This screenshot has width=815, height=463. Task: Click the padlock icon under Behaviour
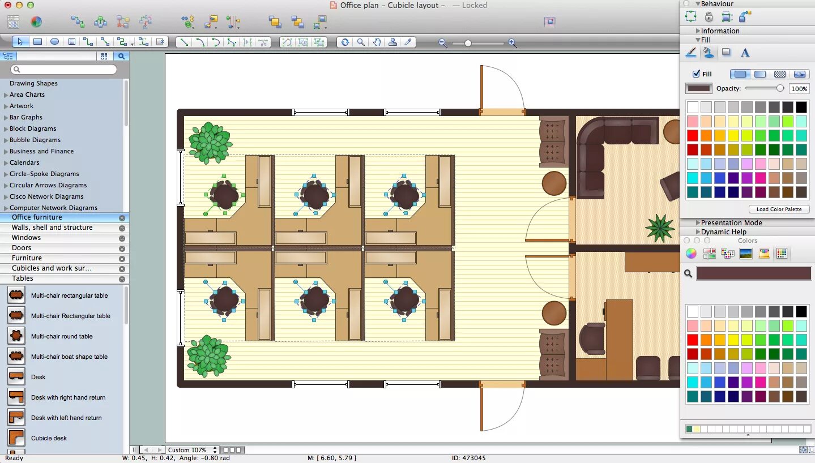709,17
